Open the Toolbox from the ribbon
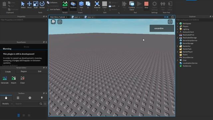The height and width of the screenshot is (120, 213). pos(73,5)
